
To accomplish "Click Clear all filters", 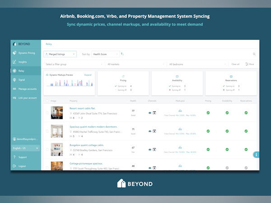I will (x=235, y=64).
